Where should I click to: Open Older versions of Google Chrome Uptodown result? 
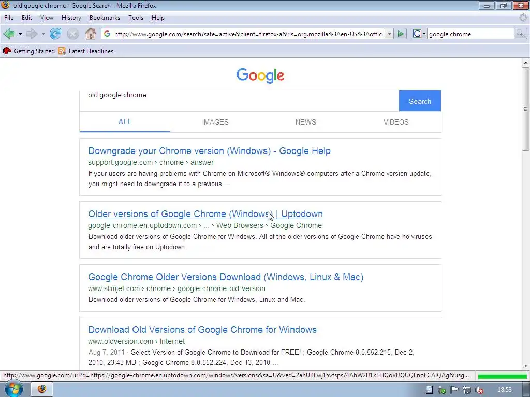tap(205, 214)
